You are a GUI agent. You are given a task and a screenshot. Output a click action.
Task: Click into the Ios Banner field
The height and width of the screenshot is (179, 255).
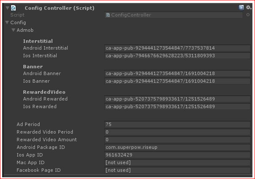tap(177, 81)
